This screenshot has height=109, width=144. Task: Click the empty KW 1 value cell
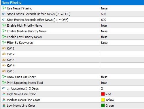[122, 48]
